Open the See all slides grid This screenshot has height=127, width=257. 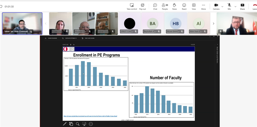[x=71, y=124]
